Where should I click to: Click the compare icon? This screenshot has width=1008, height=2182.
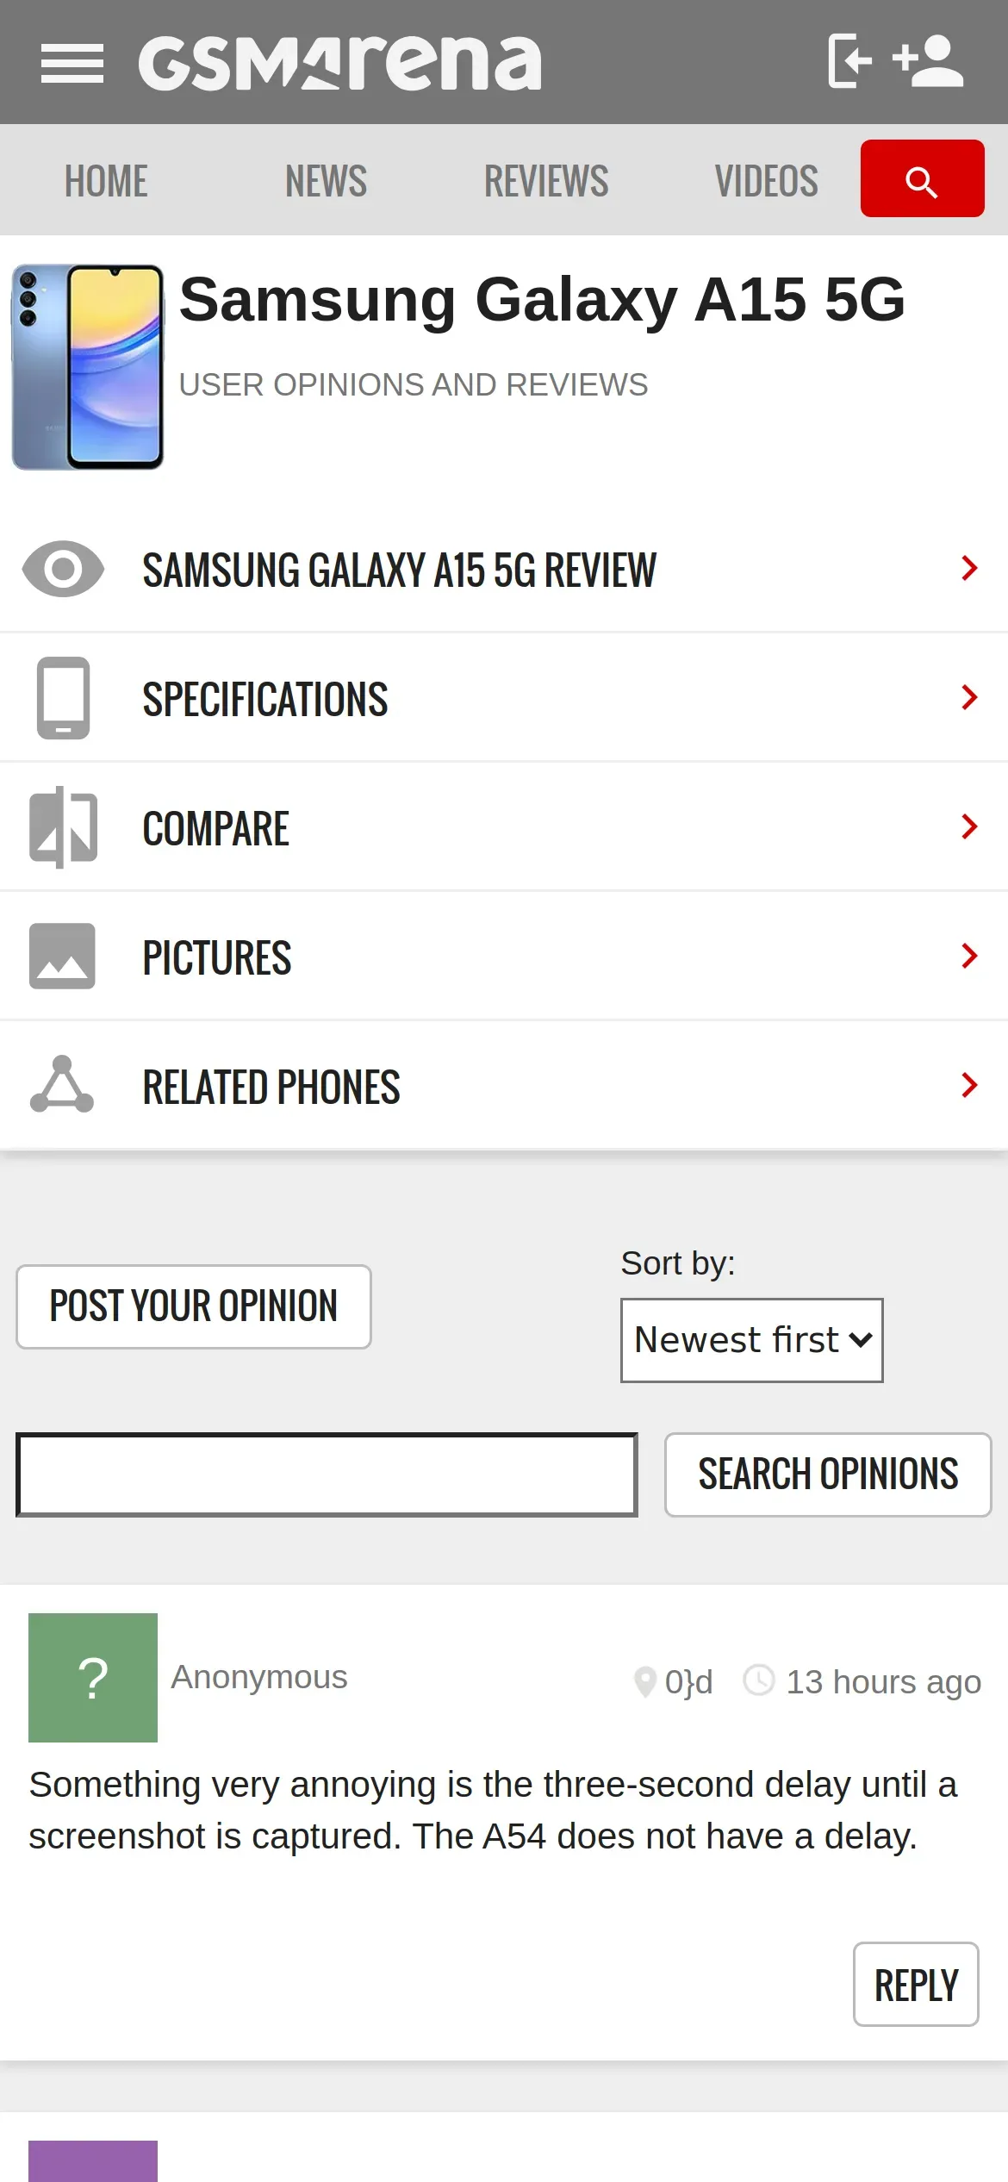coord(63,827)
